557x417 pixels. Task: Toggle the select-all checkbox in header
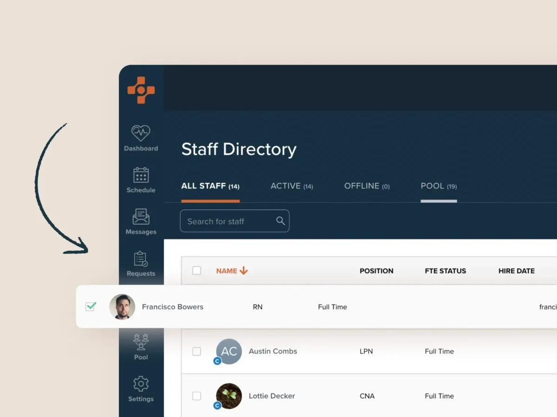[197, 271]
